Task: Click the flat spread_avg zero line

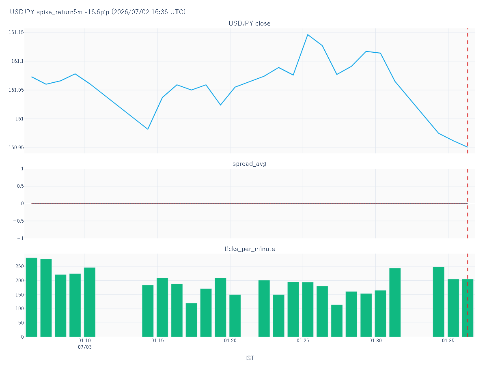Action: (250, 204)
